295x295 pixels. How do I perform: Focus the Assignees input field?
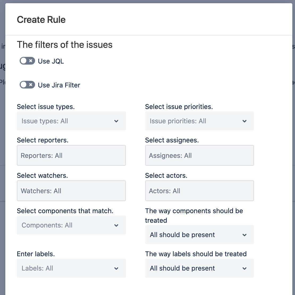tap(199, 155)
